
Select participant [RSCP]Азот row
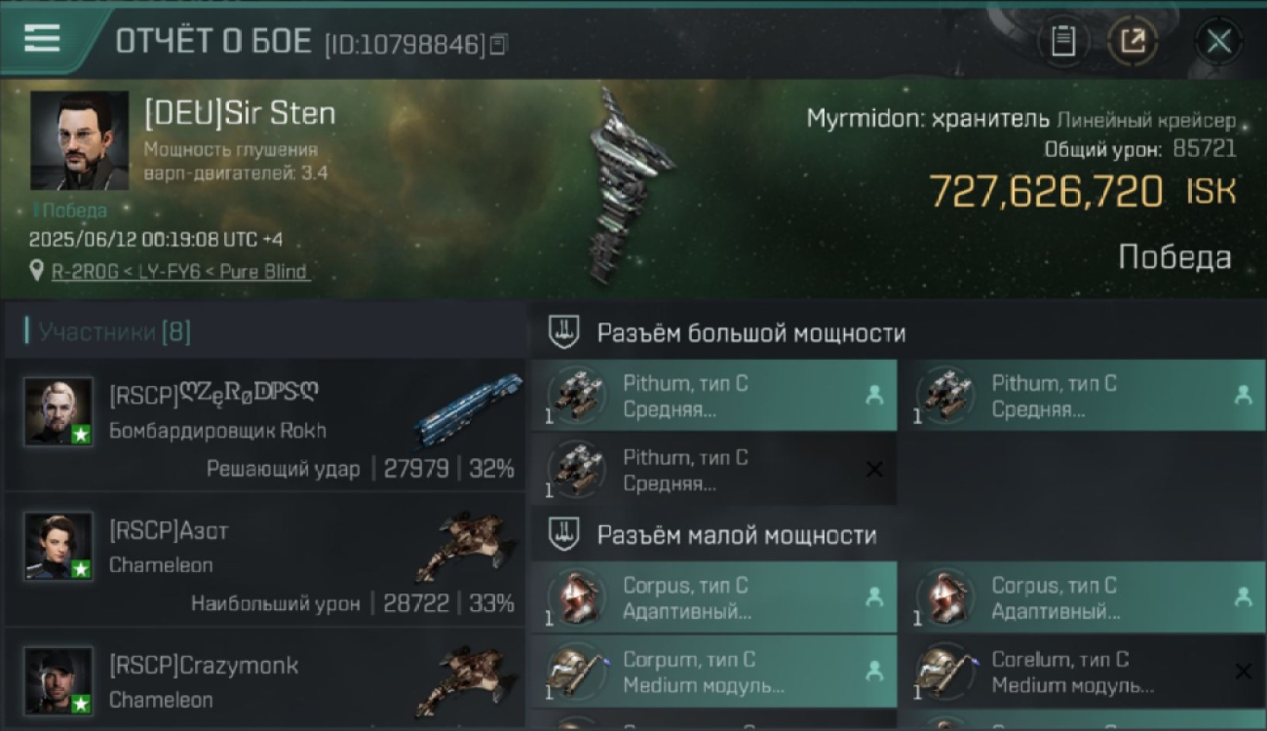(265, 559)
